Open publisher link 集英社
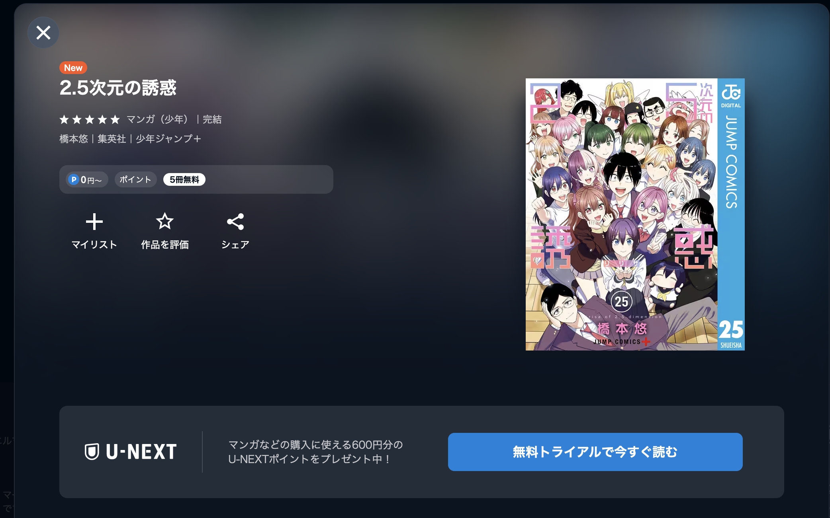830x518 pixels. coord(112,139)
